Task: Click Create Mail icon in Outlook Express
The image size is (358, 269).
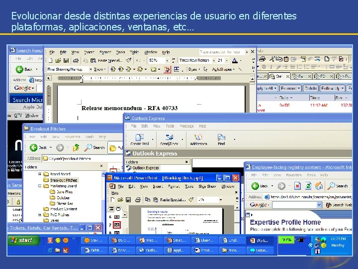Action: click(x=140, y=139)
